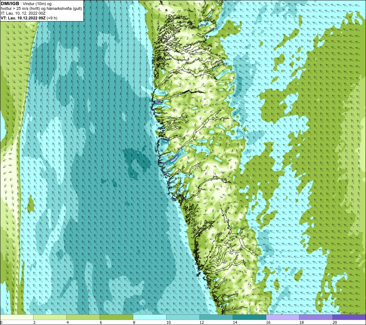This screenshot has height=325, width=366.
Task: Click the above 20 m/s dark purple swatch
Action: pyautogui.click(x=349, y=317)
